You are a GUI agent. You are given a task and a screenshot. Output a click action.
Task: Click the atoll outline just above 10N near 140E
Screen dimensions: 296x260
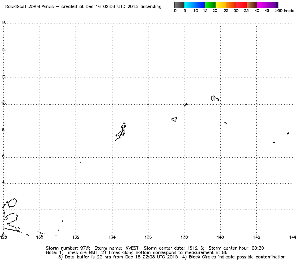[x=215, y=98]
